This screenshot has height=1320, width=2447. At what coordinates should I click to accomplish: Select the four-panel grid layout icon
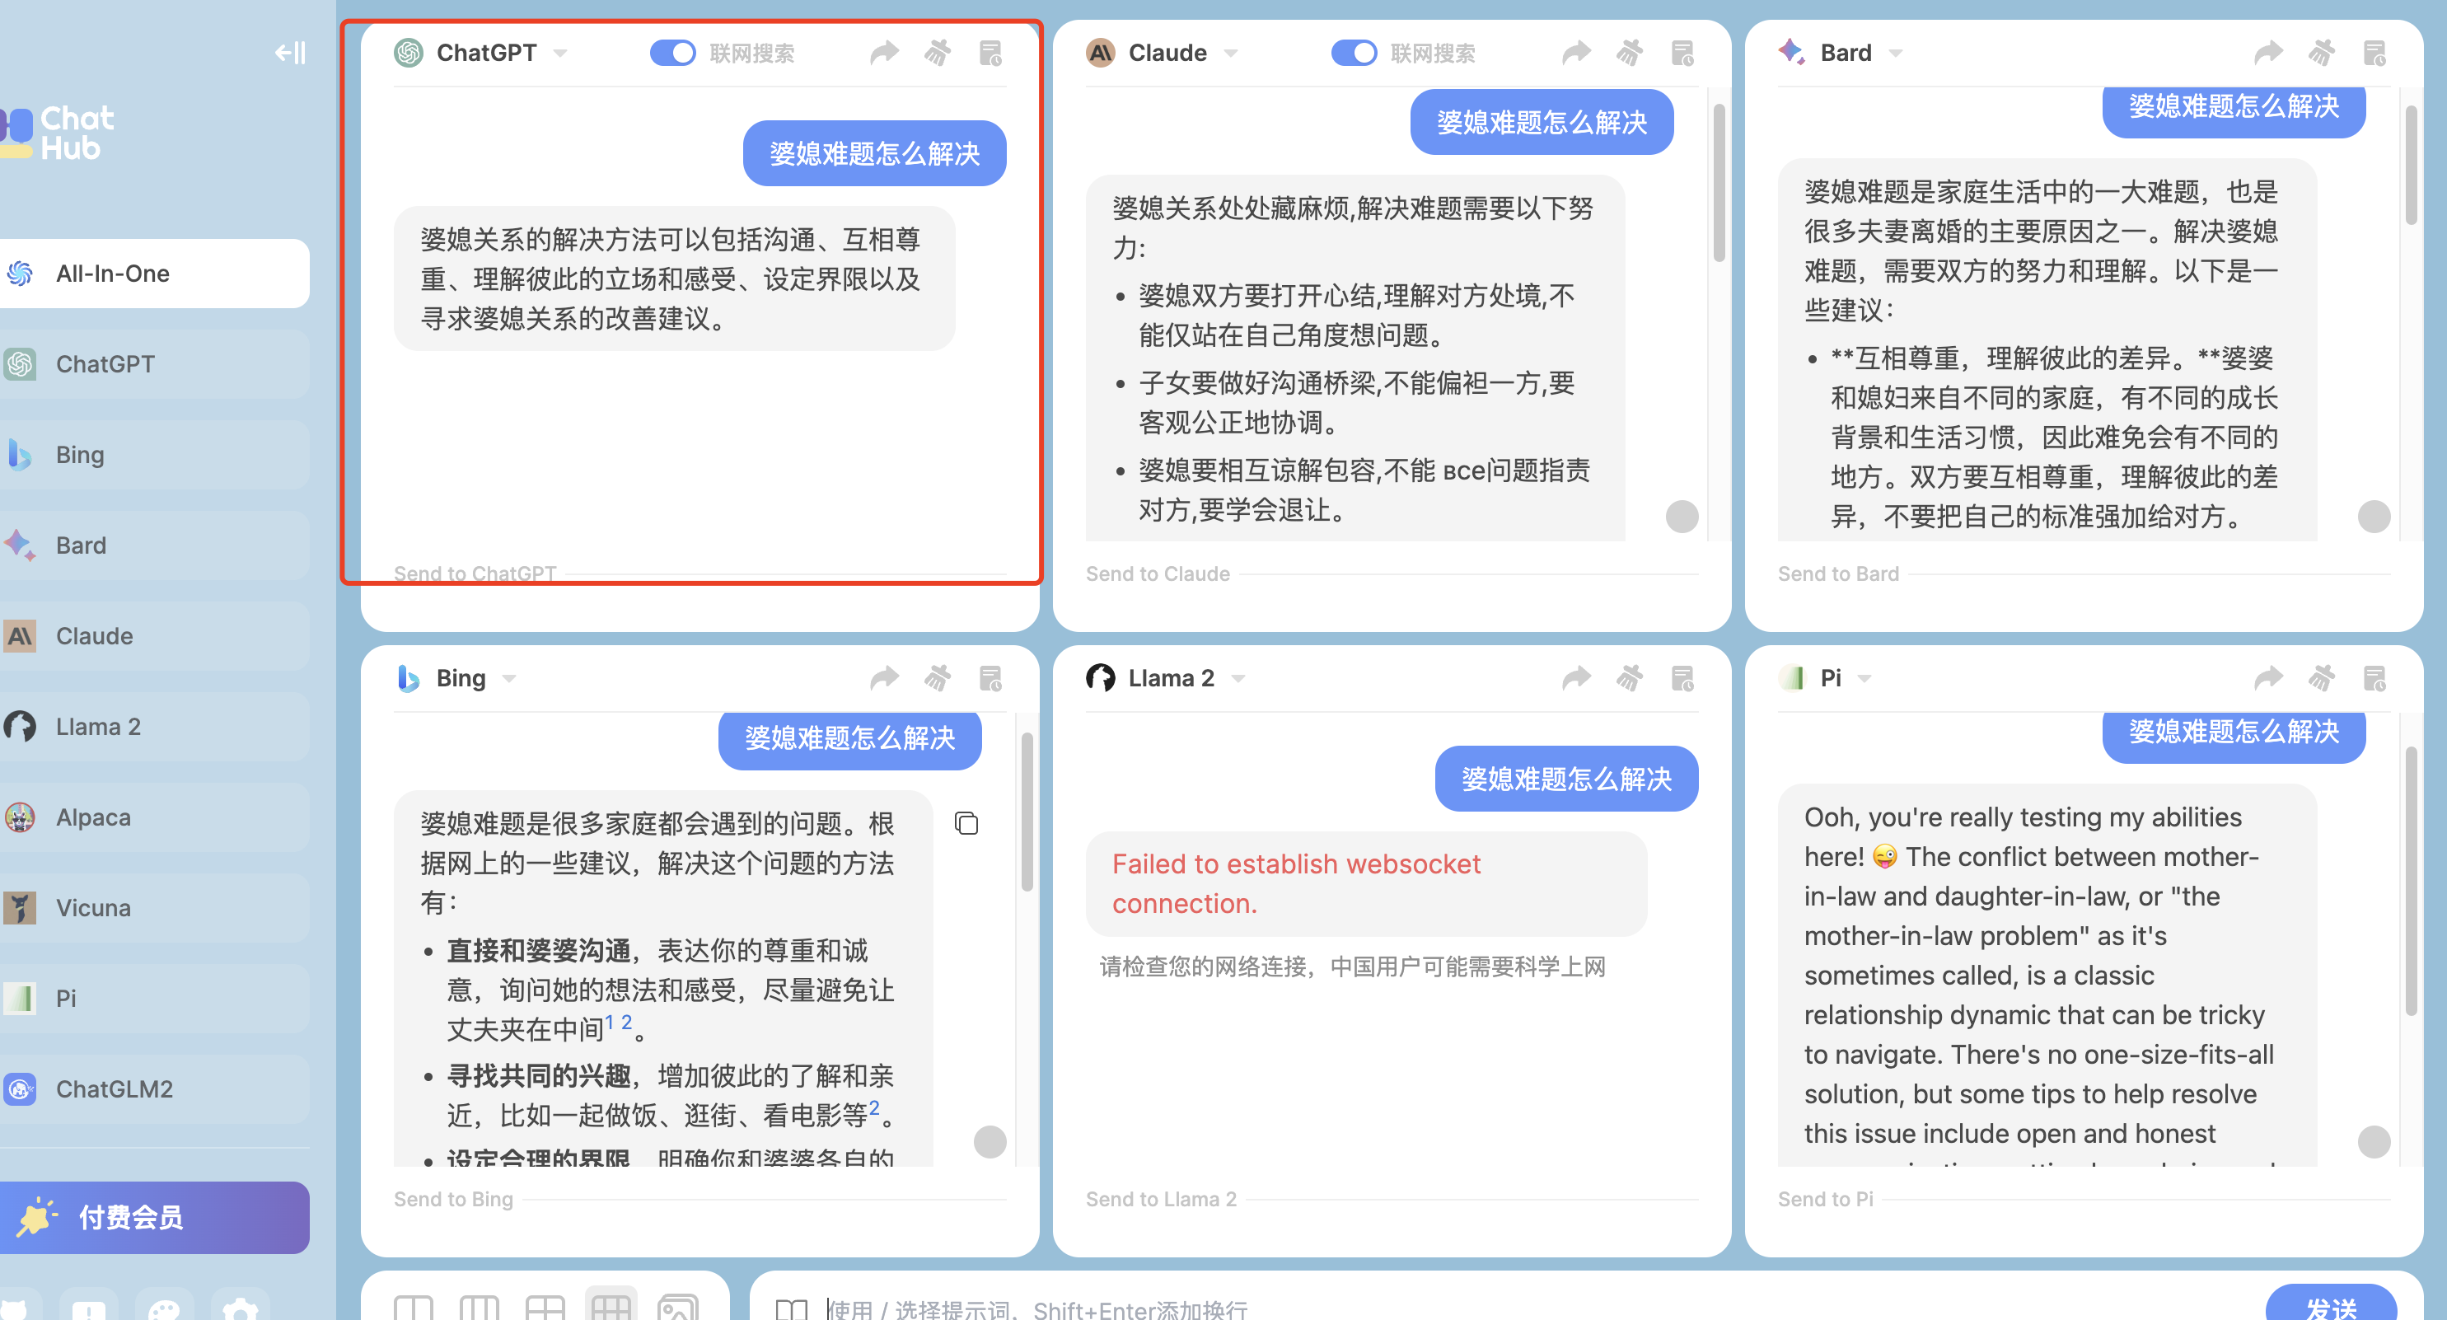[545, 1308]
